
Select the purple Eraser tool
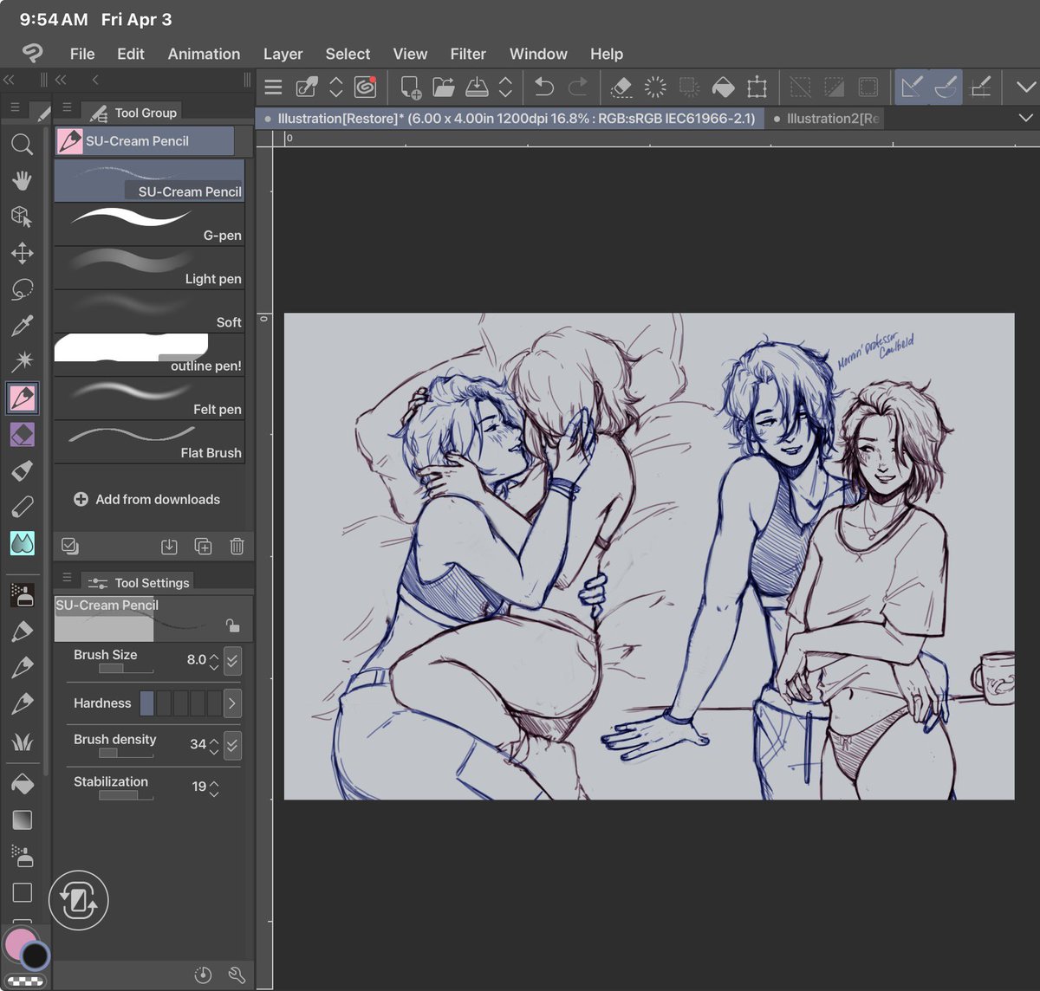point(22,434)
